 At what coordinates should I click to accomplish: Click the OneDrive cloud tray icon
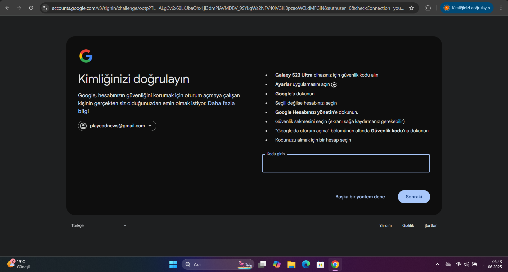pos(448,264)
